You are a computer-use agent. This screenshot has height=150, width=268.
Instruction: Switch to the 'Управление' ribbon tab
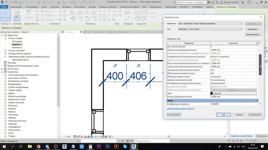tap(155, 7)
